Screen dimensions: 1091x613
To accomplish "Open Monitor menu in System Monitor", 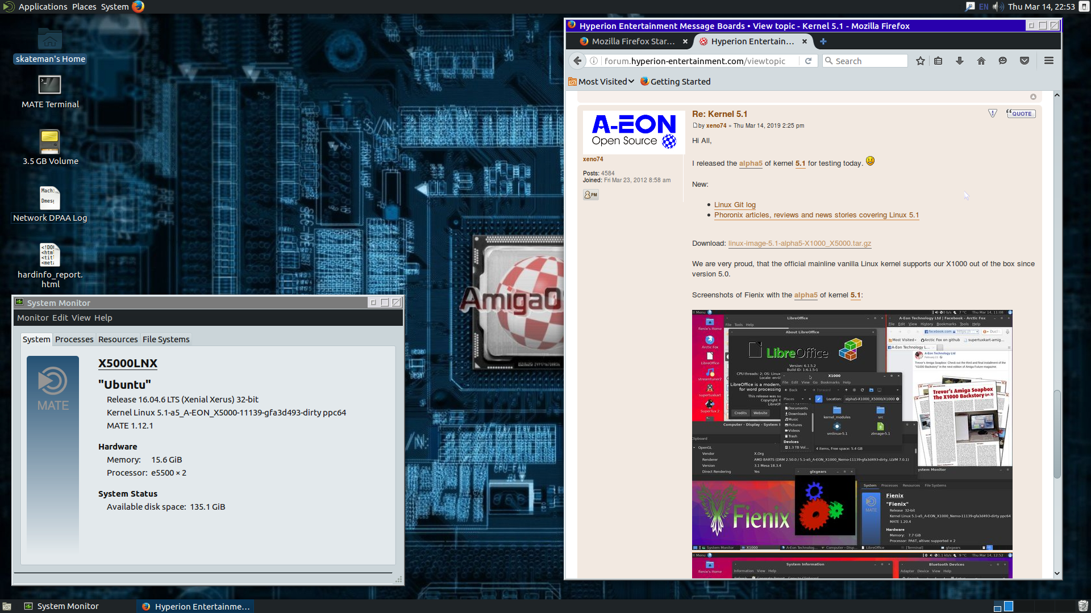I will pos(33,318).
